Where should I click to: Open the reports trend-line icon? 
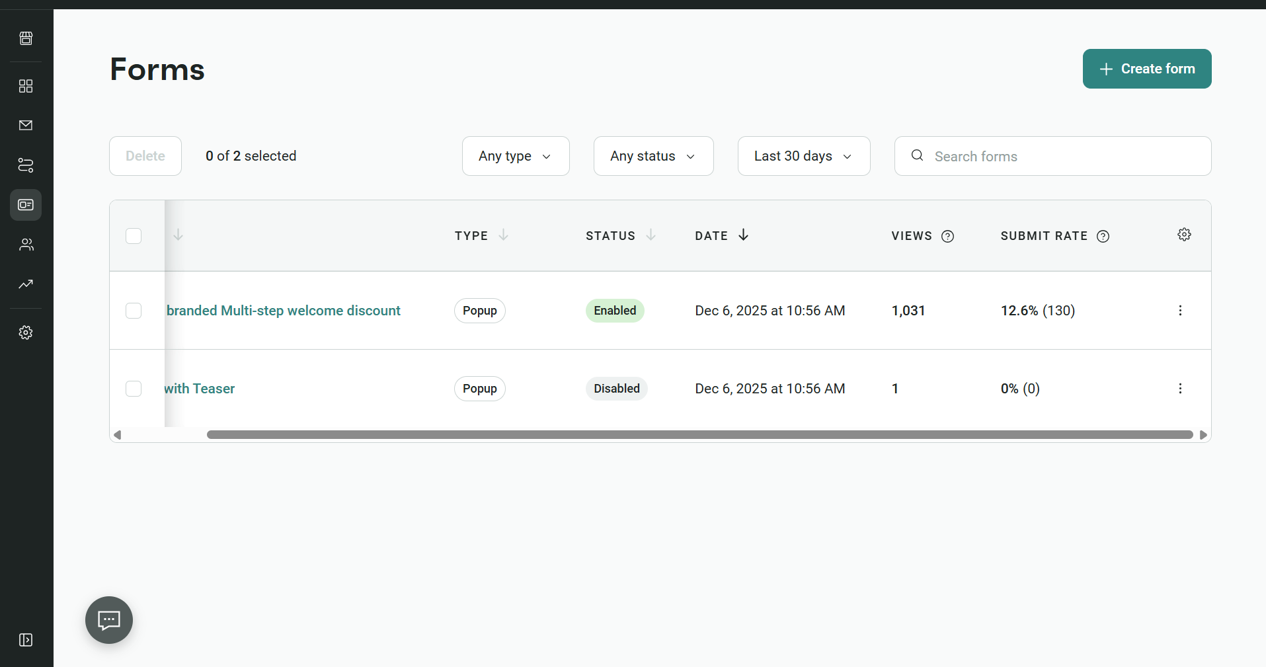pos(26,284)
